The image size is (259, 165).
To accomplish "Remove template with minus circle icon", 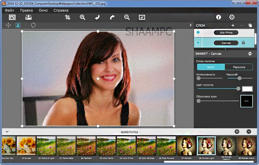I will tap(249, 132).
